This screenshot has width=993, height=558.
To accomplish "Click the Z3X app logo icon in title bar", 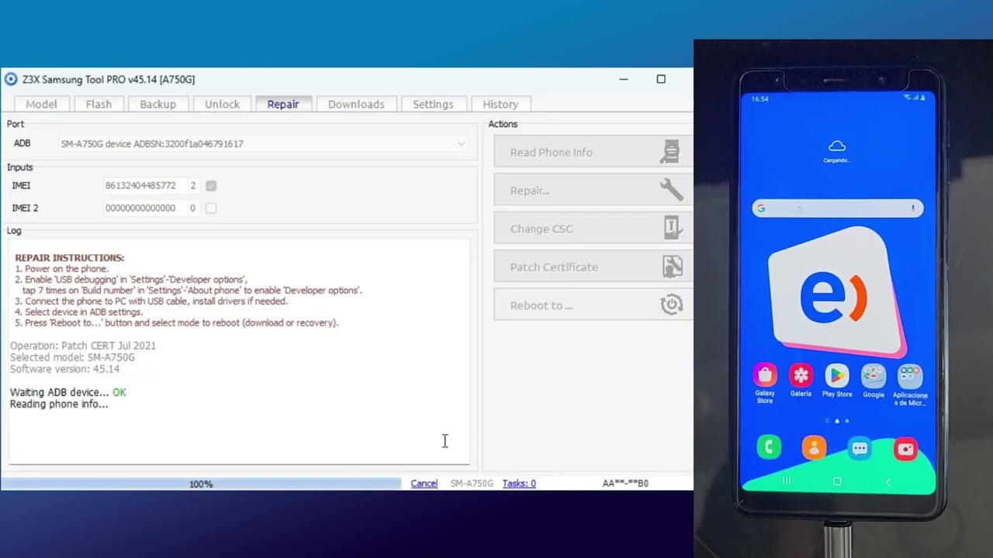I will tap(11, 79).
